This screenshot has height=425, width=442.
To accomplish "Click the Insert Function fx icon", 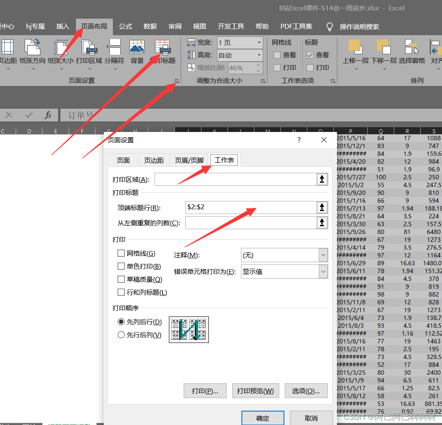I will (x=48, y=115).
